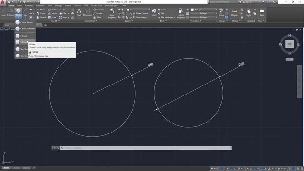
Task: Select the Mirror tool
Action: 53,13
